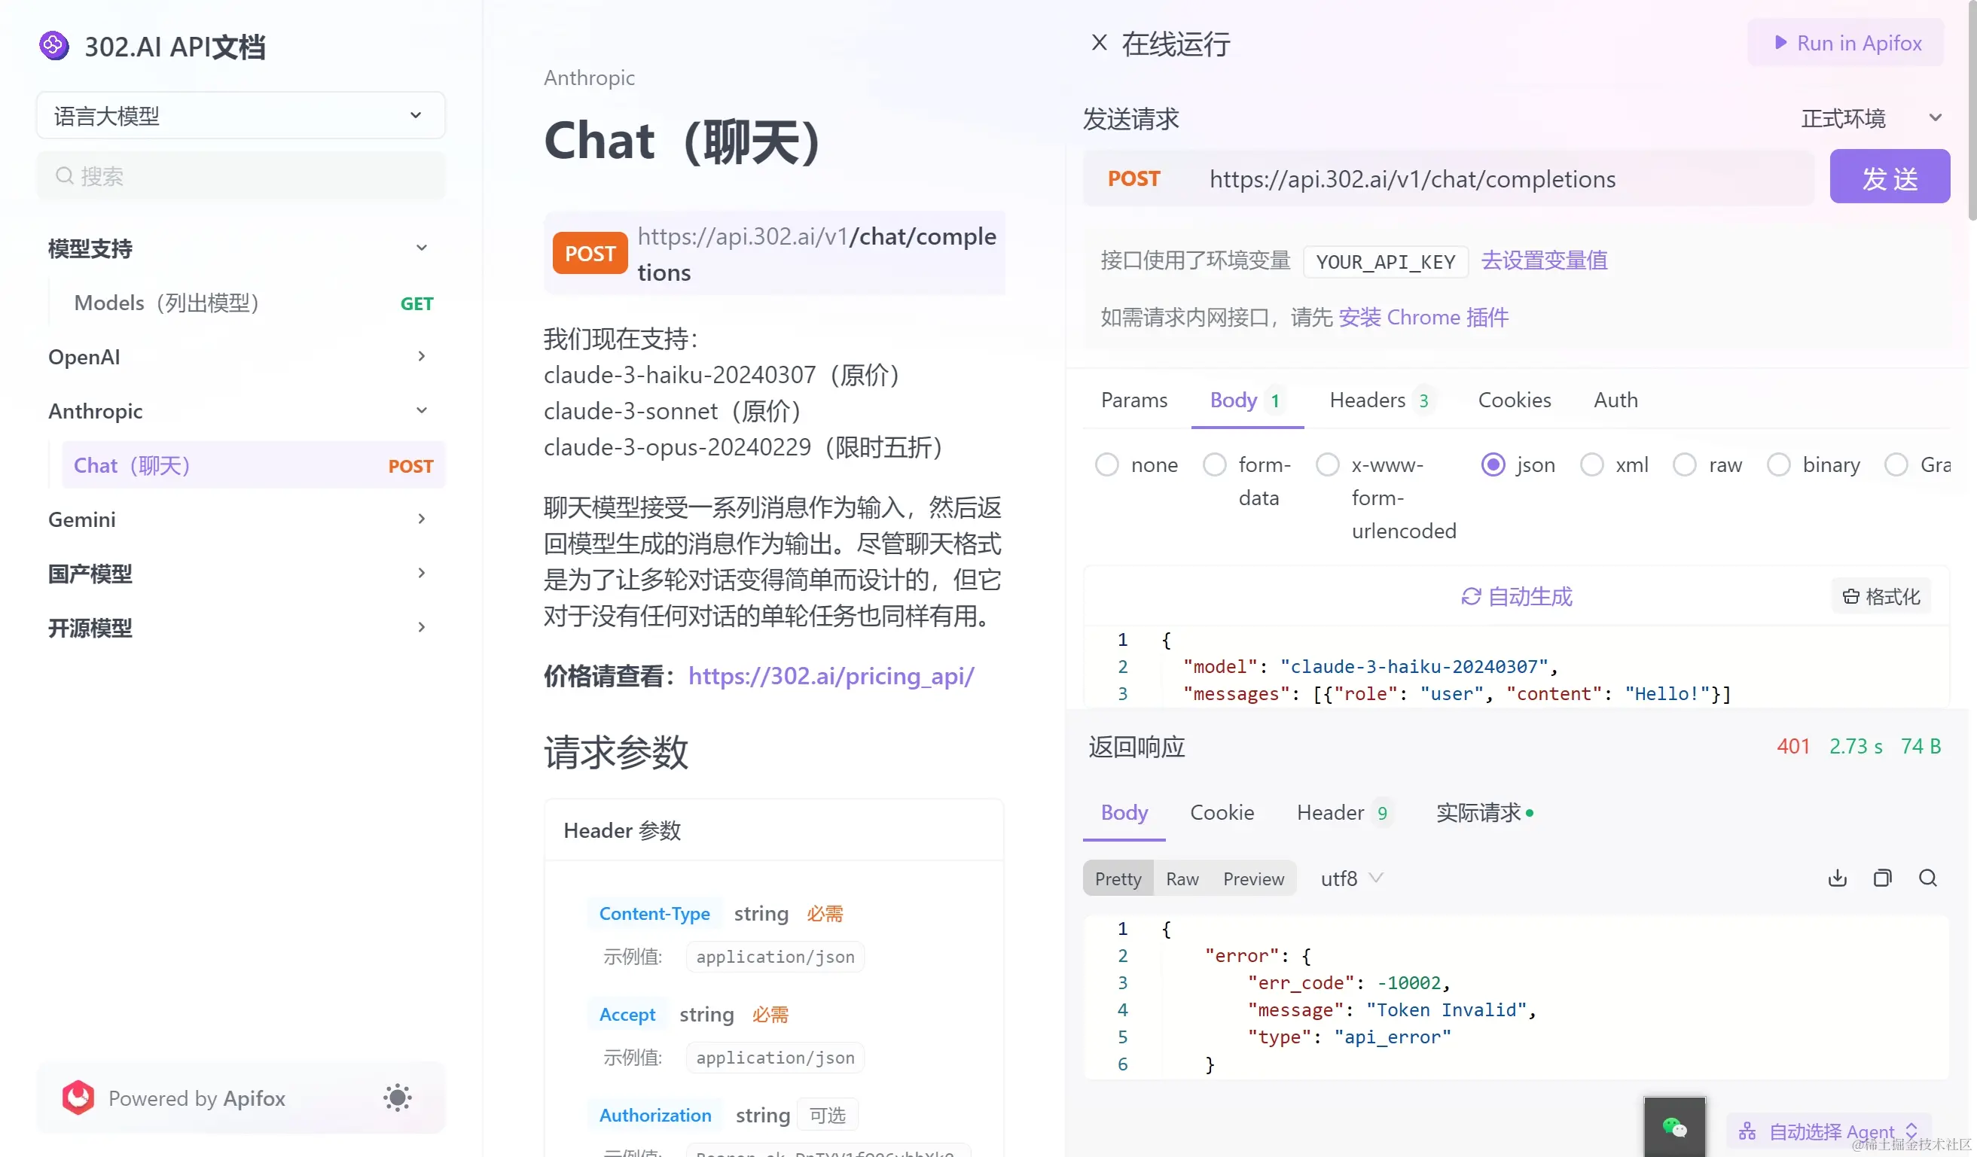Click the 格式化 format button

click(1881, 596)
